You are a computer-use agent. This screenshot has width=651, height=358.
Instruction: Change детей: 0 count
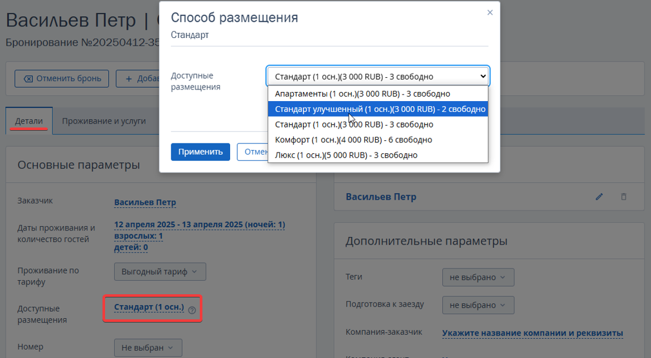click(x=131, y=247)
